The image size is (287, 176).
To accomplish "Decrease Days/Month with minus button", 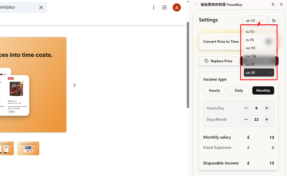I will [246, 119].
